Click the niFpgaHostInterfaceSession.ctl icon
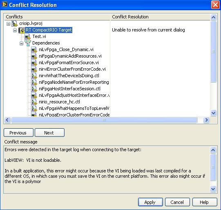The image size is (221, 210). (x=34, y=89)
